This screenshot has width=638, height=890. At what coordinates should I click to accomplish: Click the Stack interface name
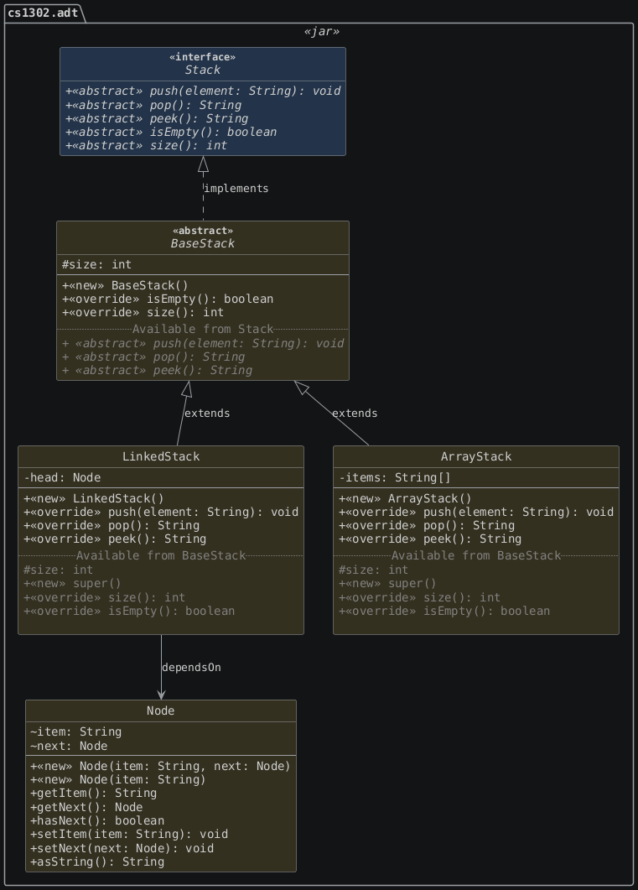pyautogui.click(x=202, y=70)
